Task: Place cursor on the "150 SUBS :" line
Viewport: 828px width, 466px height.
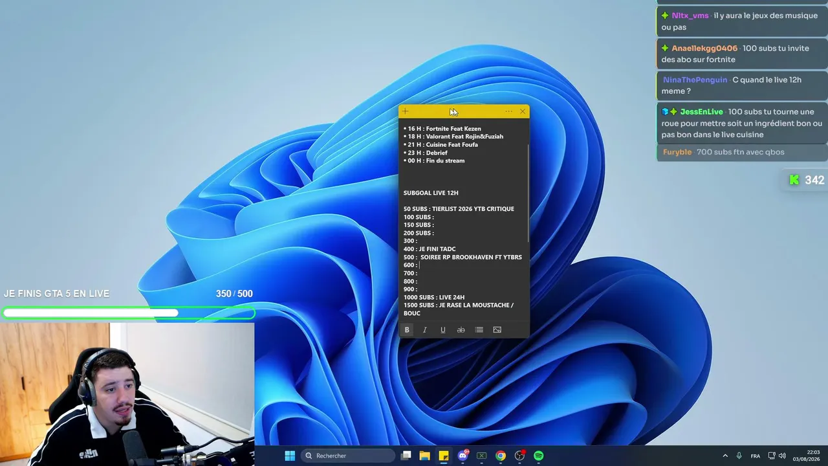Action: (419, 225)
